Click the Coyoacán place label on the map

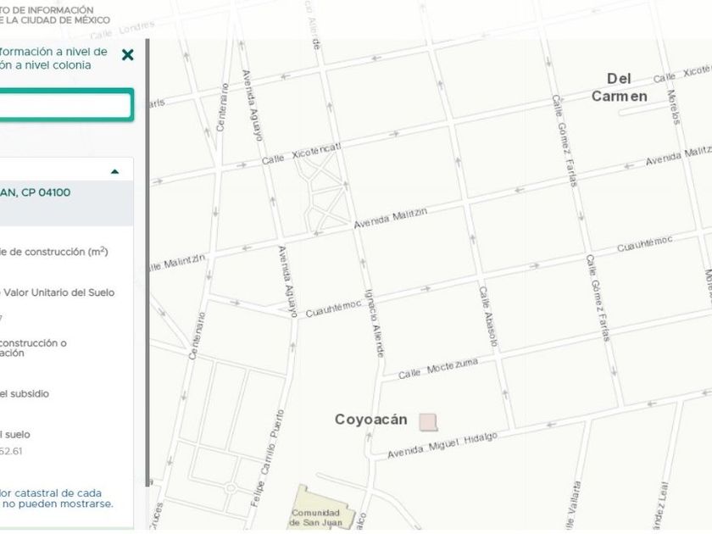pyautogui.click(x=371, y=420)
